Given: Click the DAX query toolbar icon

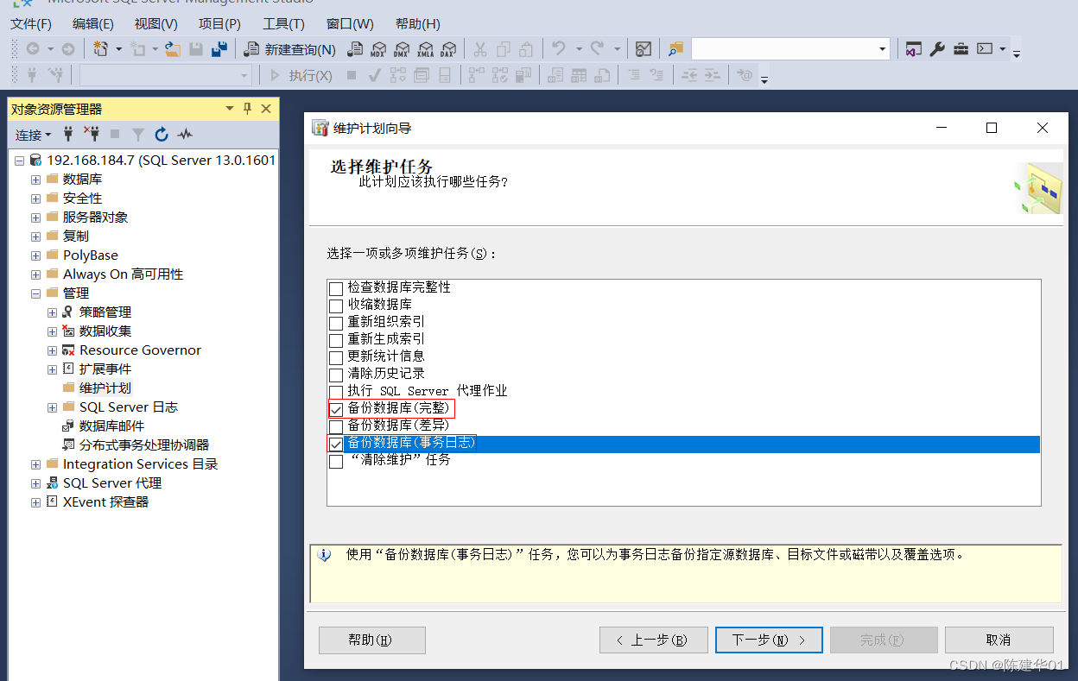Looking at the screenshot, I should click(447, 48).
